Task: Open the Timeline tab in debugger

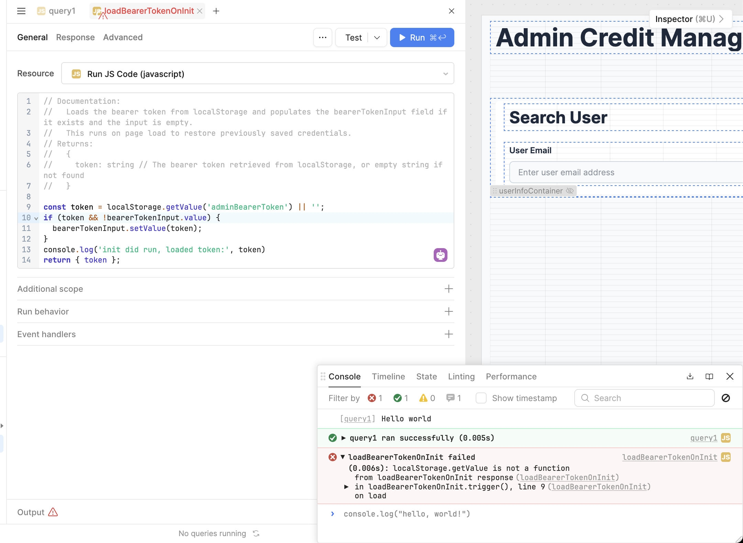Action: tap(388, 376)
